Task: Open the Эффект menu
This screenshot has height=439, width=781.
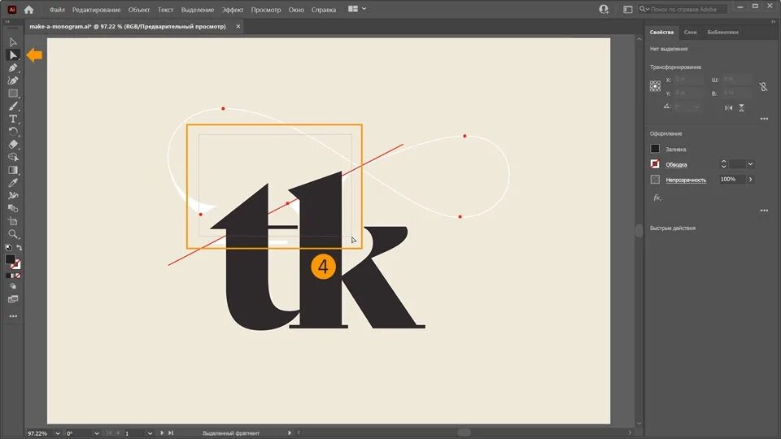Action: point(233,10)
